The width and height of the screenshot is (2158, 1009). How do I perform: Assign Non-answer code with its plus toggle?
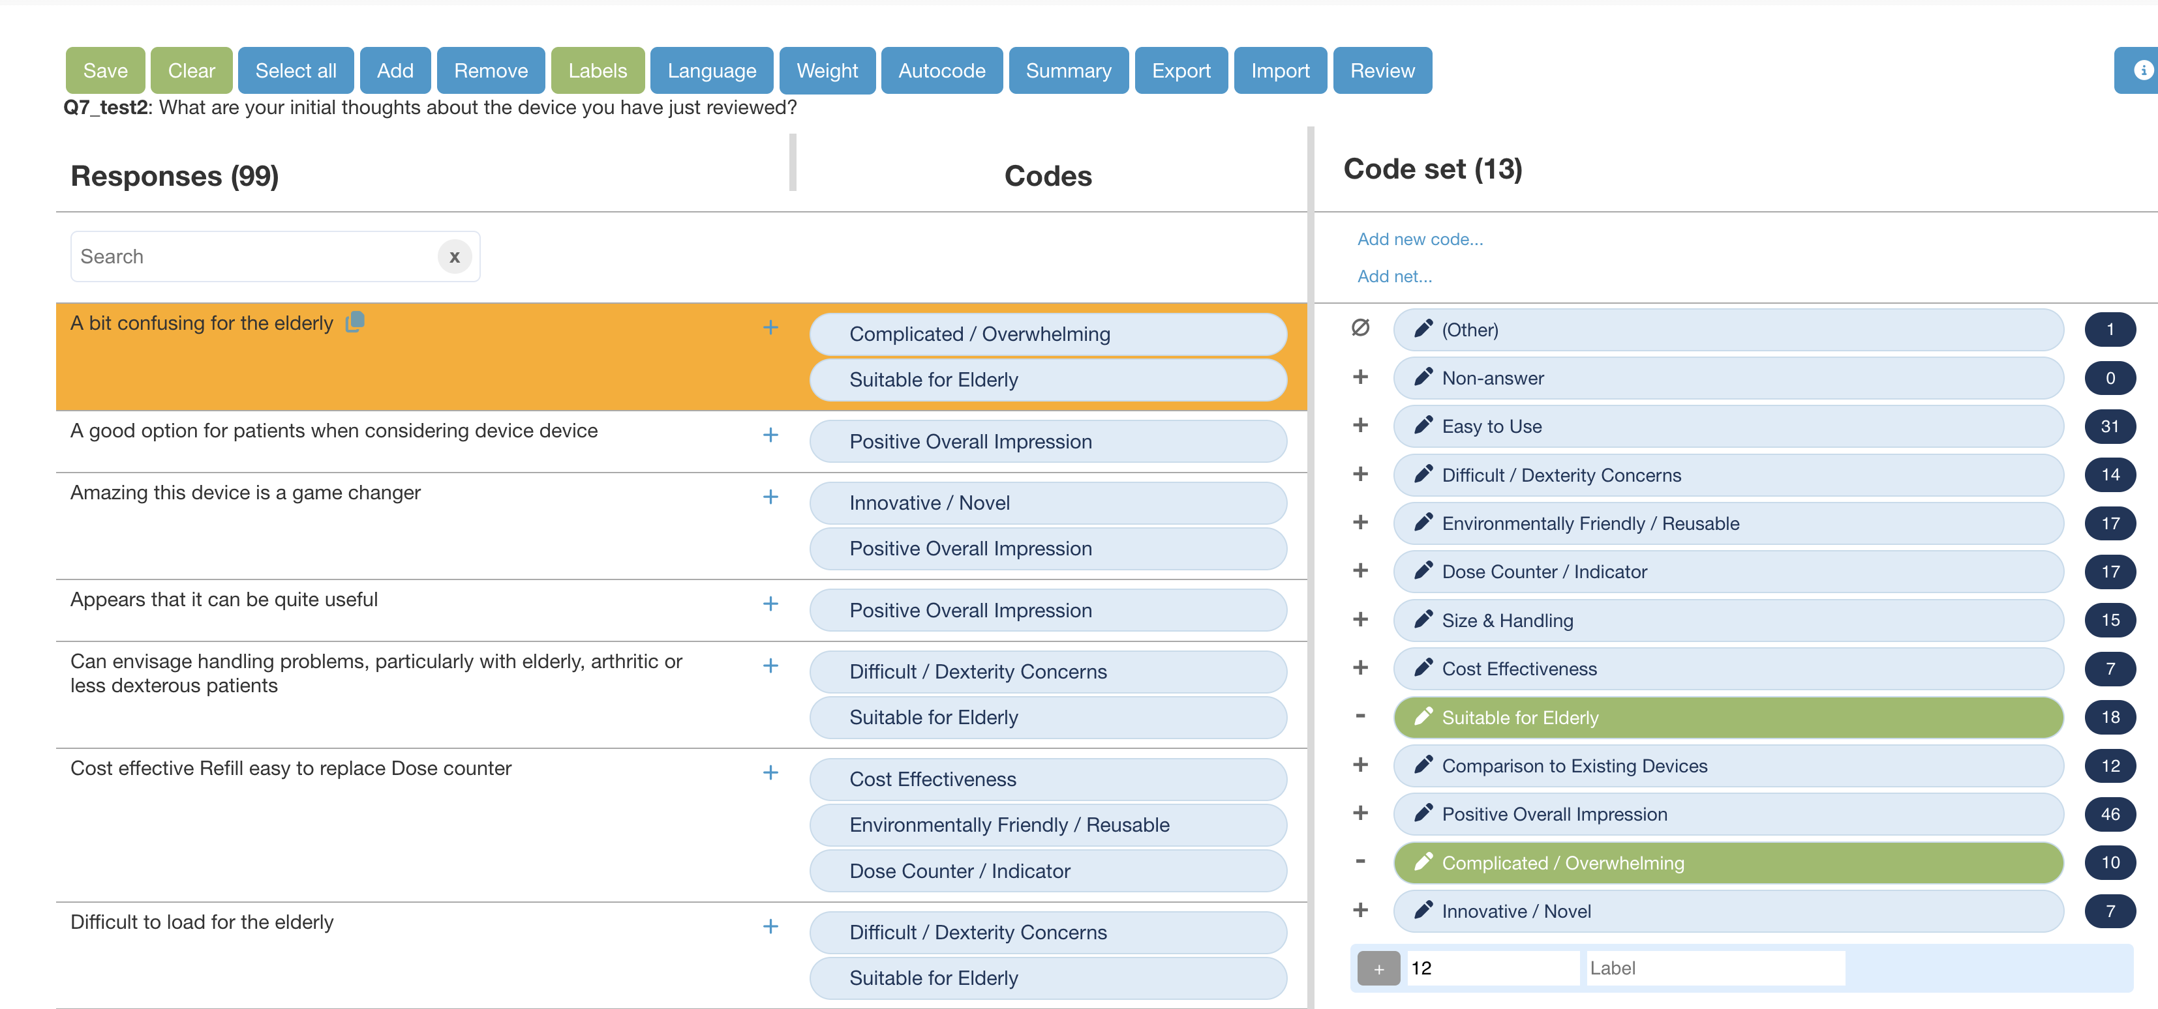1360,377
